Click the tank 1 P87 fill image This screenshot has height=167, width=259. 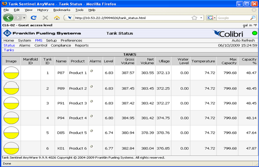[11, 73]
